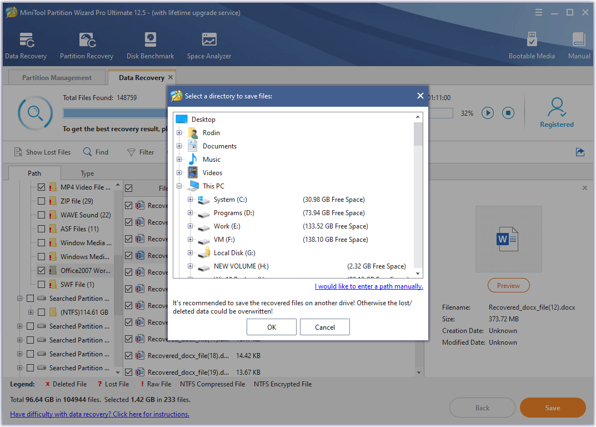This screenshot has height=427, width=596.
Task: Click the orange Save button
Action: point(552,408)
